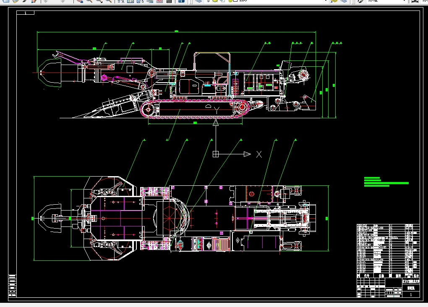Screen dimensions: 428x307
Task: Open the Sheet Set Manager icon
Action: click(x=149, y=1)
